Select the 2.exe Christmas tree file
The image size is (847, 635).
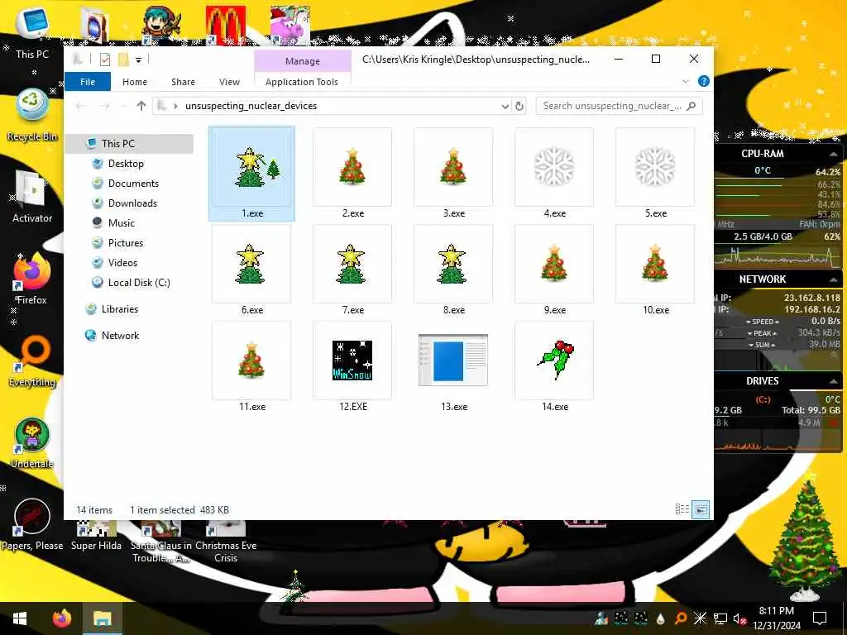(352, 174)
